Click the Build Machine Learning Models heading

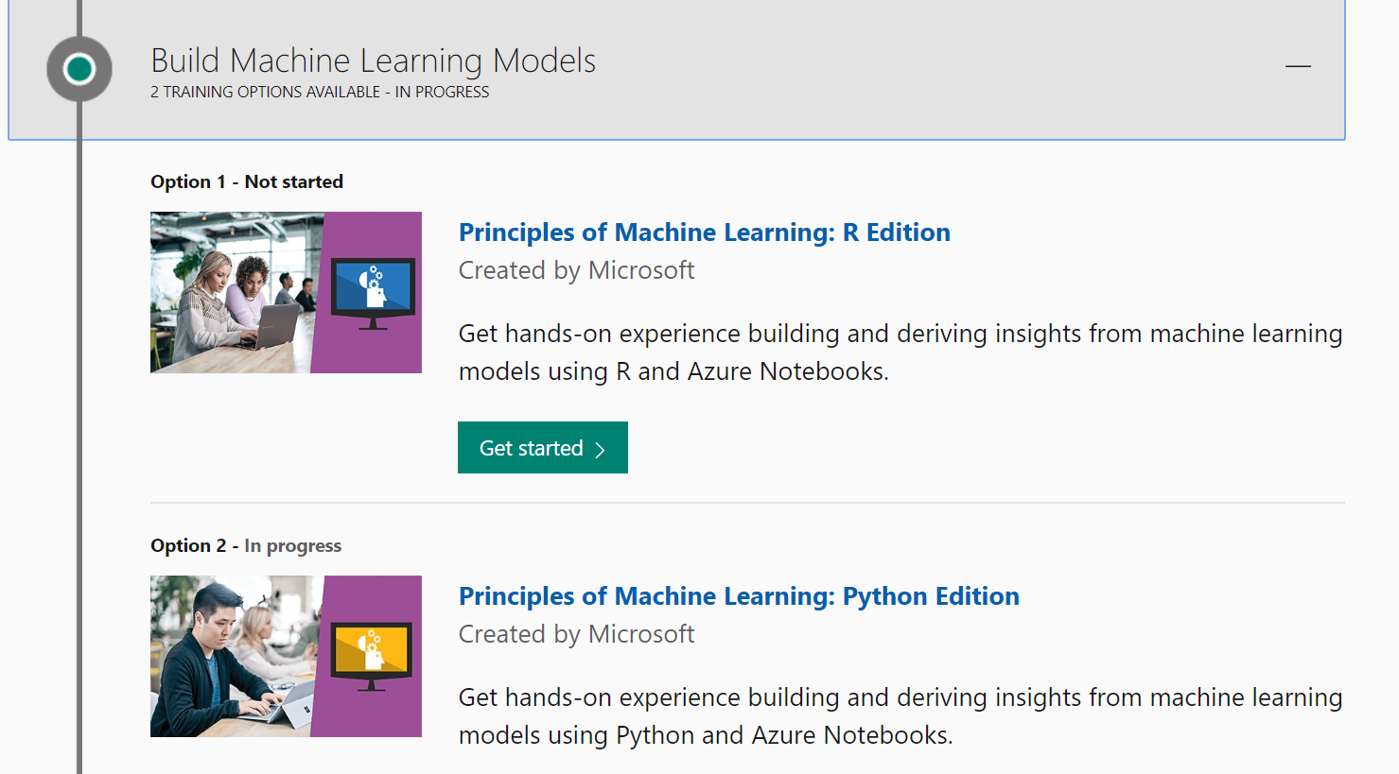[374, 60]
